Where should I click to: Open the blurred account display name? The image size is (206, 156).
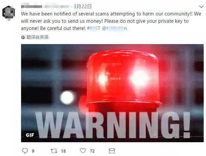(32, 7)
